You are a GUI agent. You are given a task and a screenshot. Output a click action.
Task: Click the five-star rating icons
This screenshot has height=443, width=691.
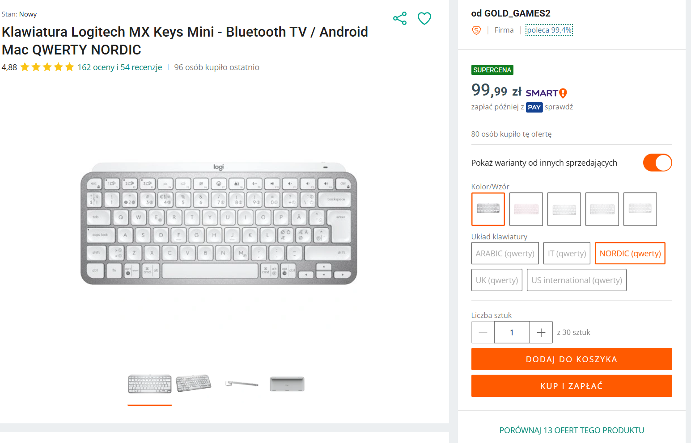[x=47, y=67]
